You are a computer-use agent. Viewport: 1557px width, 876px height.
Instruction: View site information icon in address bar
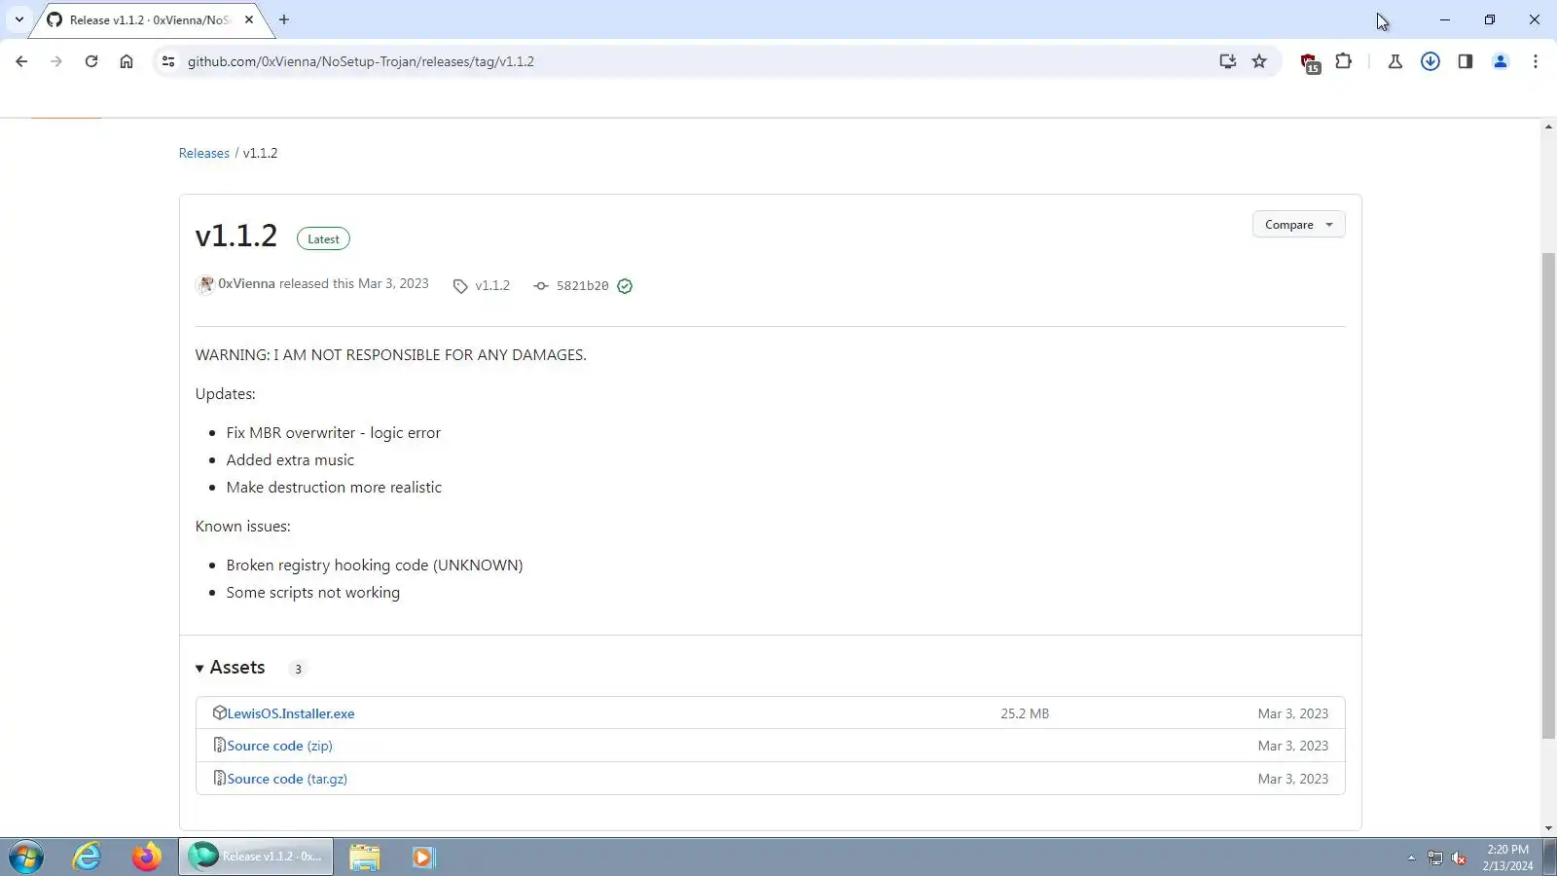168,61
